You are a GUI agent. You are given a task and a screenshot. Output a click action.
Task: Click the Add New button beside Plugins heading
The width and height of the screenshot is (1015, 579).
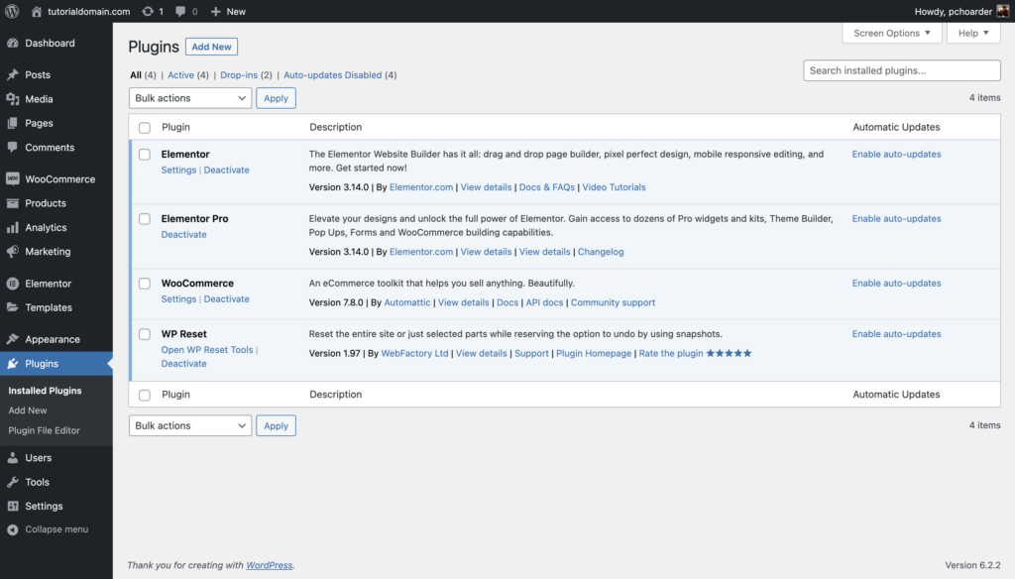pos(211,47)
